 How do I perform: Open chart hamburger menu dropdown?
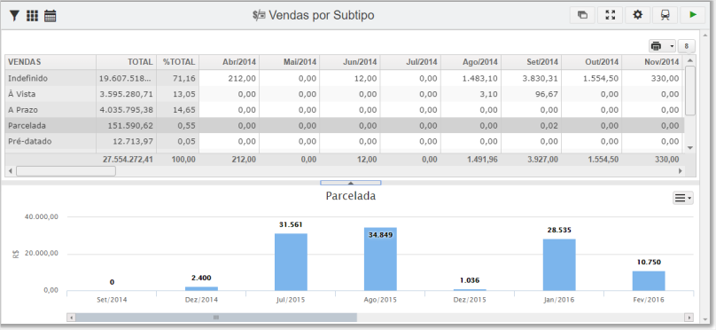tap(682, 198)
